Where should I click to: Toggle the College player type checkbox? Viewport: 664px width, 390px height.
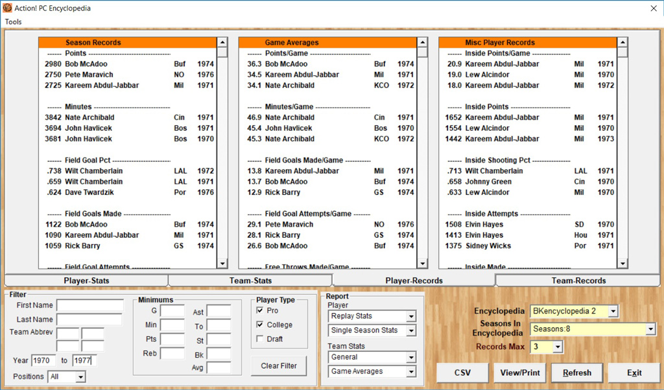[x=260, y=325]
